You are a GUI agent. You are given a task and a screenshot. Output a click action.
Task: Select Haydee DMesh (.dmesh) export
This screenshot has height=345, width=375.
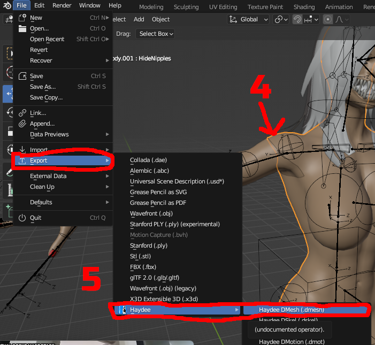[305, 310]
